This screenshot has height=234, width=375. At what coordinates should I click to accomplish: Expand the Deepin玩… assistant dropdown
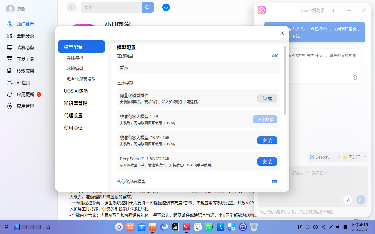tap(325, 157)
